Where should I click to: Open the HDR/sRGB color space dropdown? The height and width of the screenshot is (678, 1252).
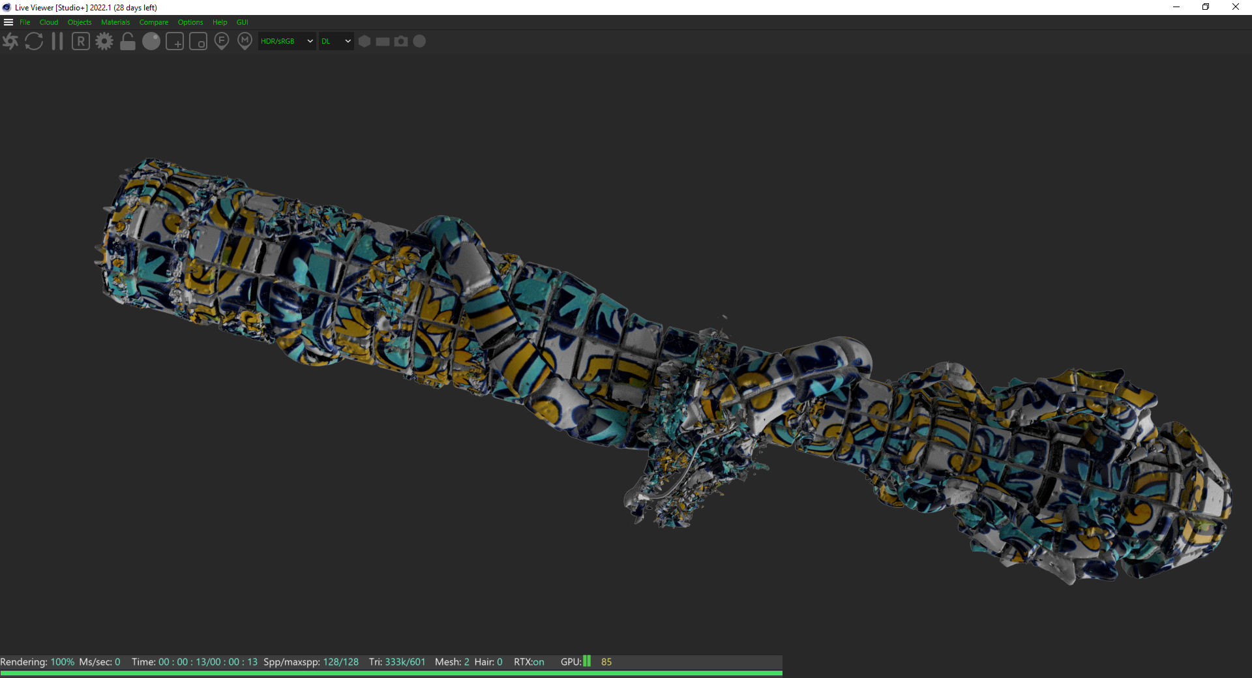(287, 41)
